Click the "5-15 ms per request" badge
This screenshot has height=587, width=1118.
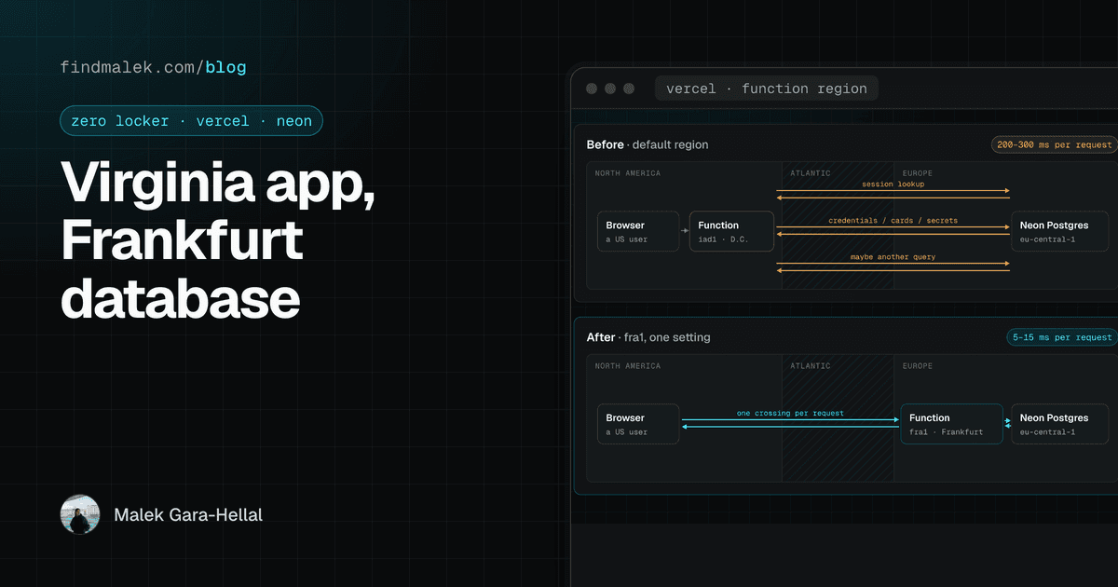point(1061,336)
